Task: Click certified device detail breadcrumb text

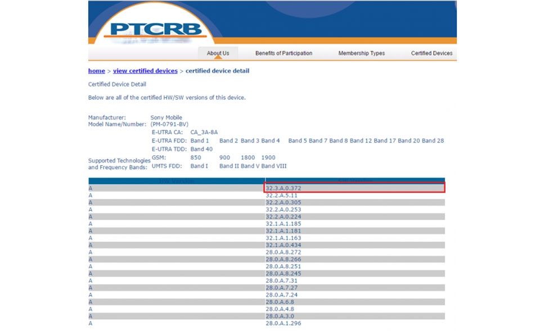Action: click(217, 71)
